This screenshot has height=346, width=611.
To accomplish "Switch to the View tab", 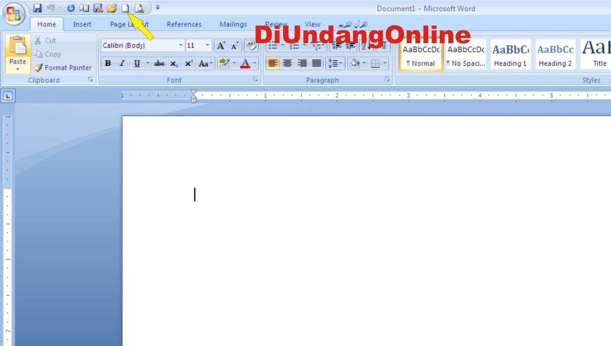I will click(x=312, y=24).
